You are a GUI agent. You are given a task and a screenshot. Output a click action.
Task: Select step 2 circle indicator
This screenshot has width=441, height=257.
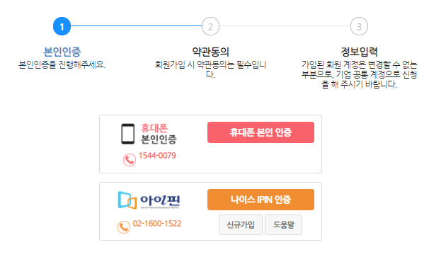click(x=210, y=26)
